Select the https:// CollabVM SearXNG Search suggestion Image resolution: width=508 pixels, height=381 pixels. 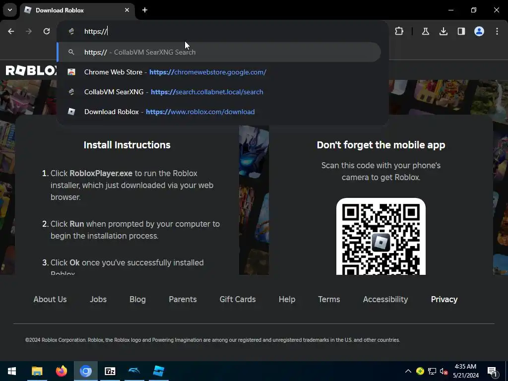(x=219, y=52)
